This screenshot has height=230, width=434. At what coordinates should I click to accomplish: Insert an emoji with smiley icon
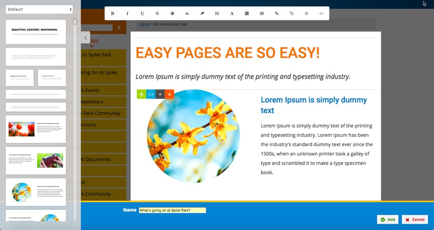point(307,14)
